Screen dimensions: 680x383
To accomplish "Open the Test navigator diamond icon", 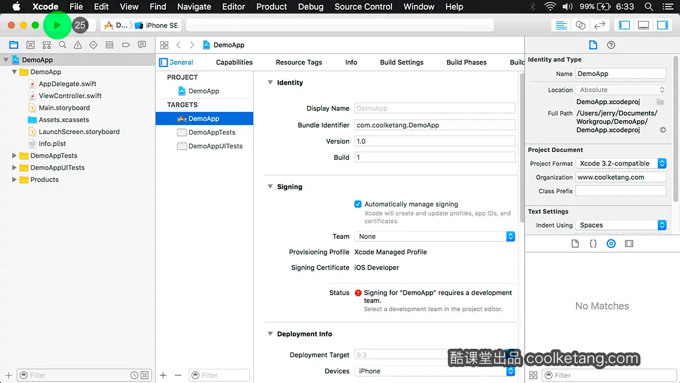I will coord(93,45).
